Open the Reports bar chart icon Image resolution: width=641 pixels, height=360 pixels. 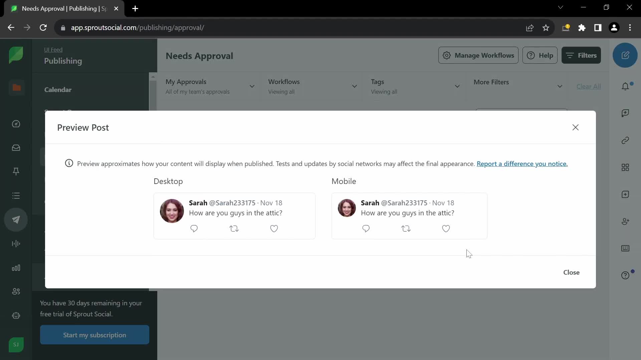point(16,268)
